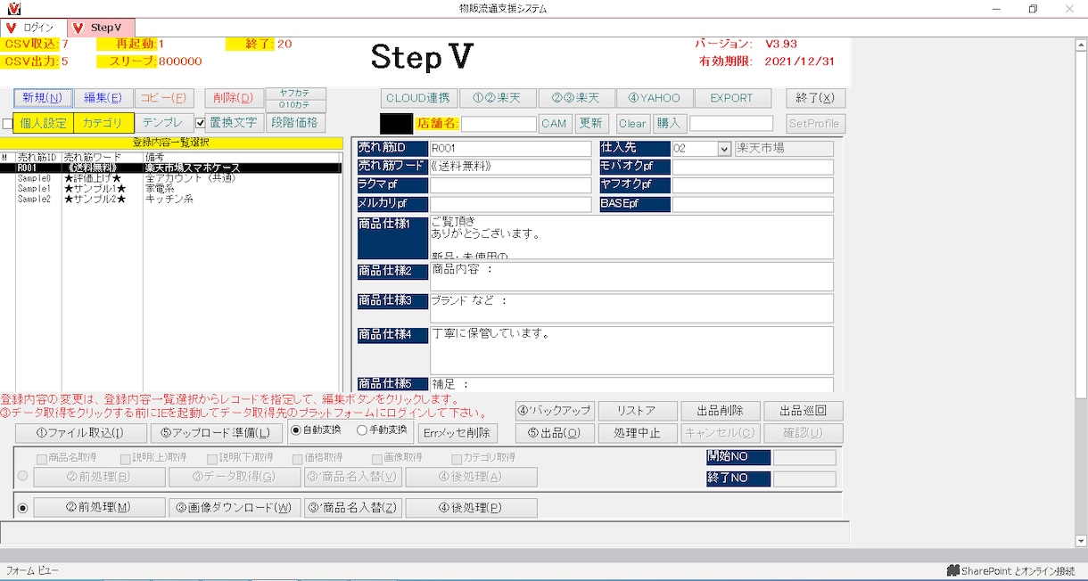The height and width of the screenshot is (581, 1088).
Task: Click the EXPORT button
Action: (x=731, y=98)
